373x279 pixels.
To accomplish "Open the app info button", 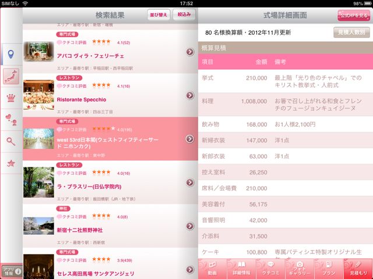I will pyautogui.click(x=12, y=271).
